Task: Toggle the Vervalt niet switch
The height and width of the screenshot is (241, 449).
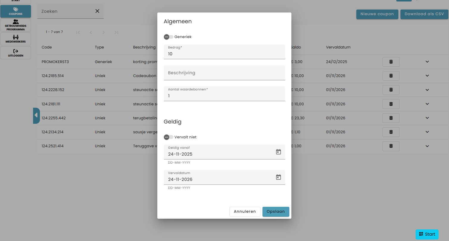Action: tap(168, 137)
